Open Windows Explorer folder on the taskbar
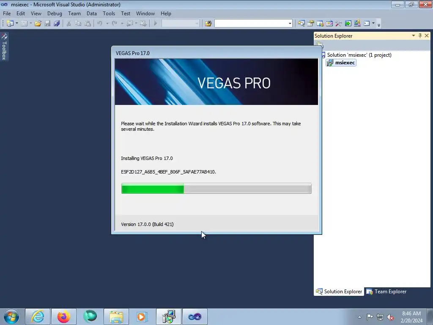433x325 pixels. (x=116, y=317)
